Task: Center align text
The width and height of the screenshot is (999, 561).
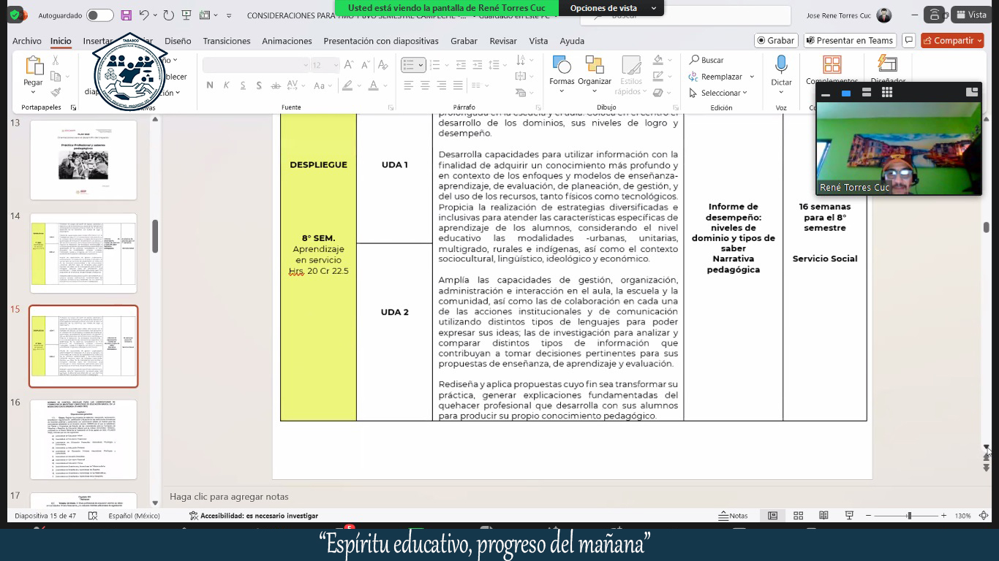Action: coord(425,85)
